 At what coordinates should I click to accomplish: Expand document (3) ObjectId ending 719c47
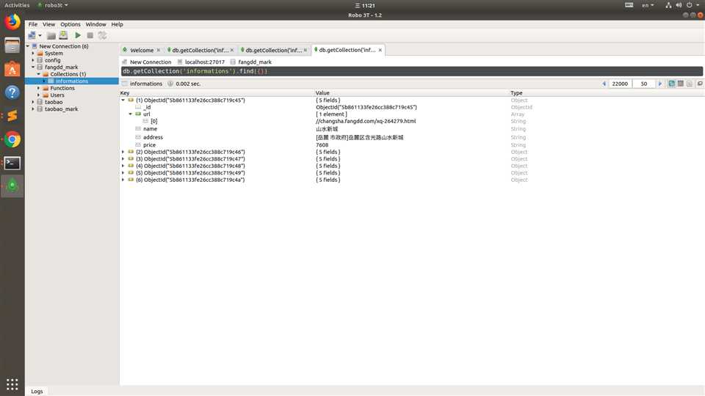click(x=123, y=158)
